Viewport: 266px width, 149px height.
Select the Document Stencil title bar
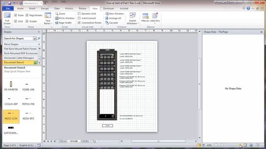(x=20, y=62)
